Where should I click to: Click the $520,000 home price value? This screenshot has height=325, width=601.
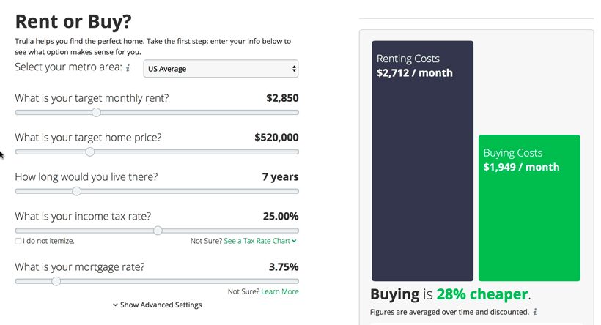(x=276, y=138)
